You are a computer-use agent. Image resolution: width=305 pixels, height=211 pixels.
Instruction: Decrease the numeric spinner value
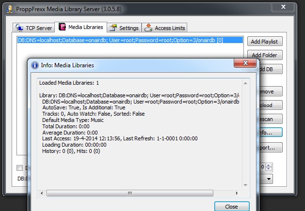click(269, 169)
